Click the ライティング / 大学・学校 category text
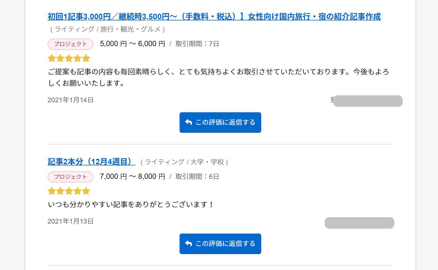Viewport: 438px width, 270px height. [184, 162]
